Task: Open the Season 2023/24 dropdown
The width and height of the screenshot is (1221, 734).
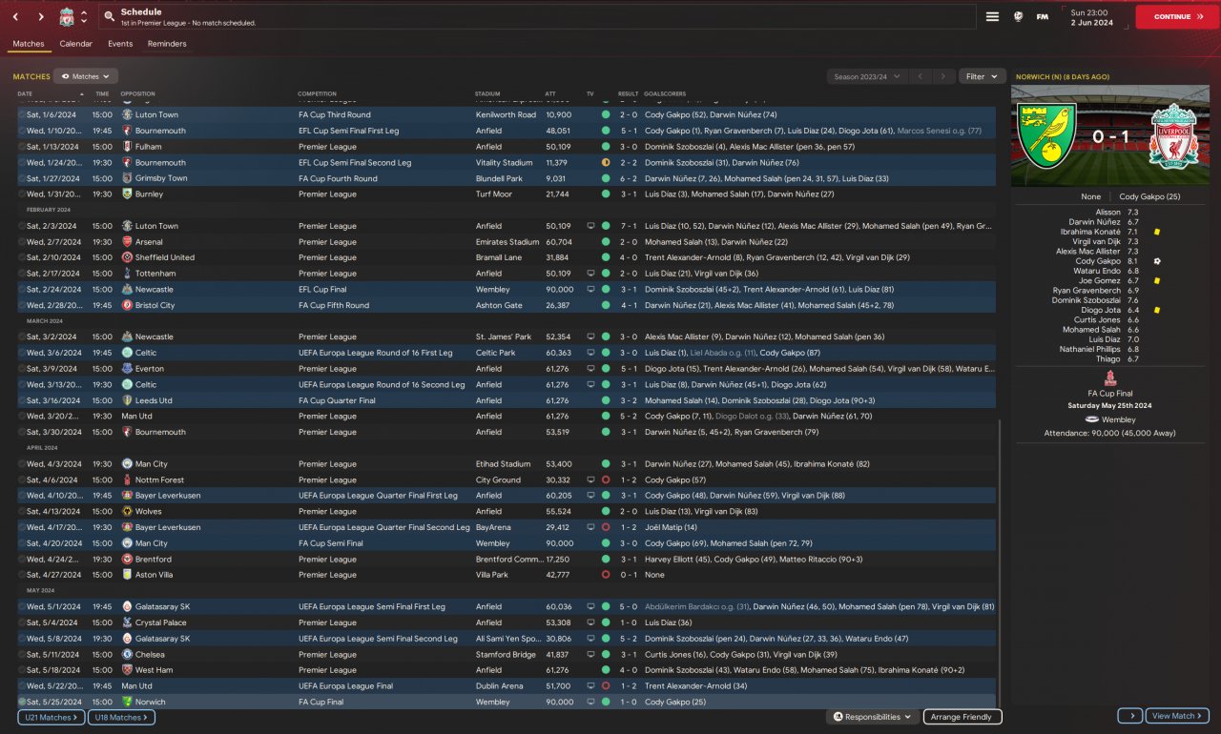Action: [867, 76]
